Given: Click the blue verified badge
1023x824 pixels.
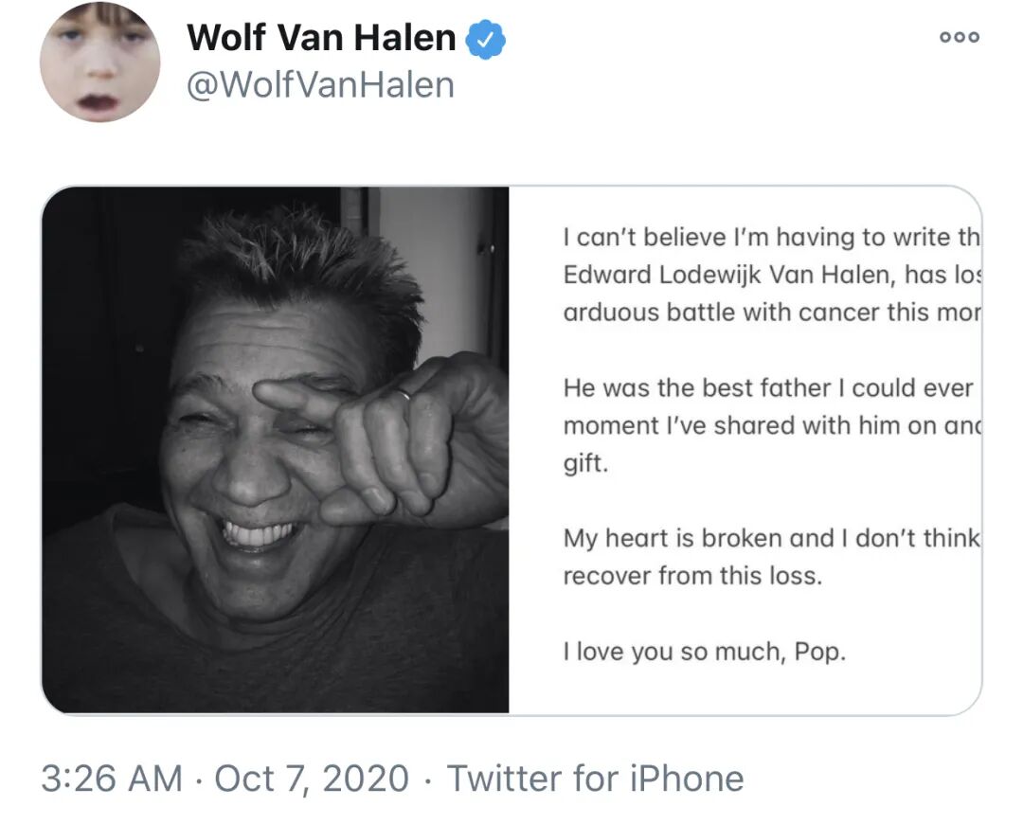Looking at the screenshot, I should (489, 39).
